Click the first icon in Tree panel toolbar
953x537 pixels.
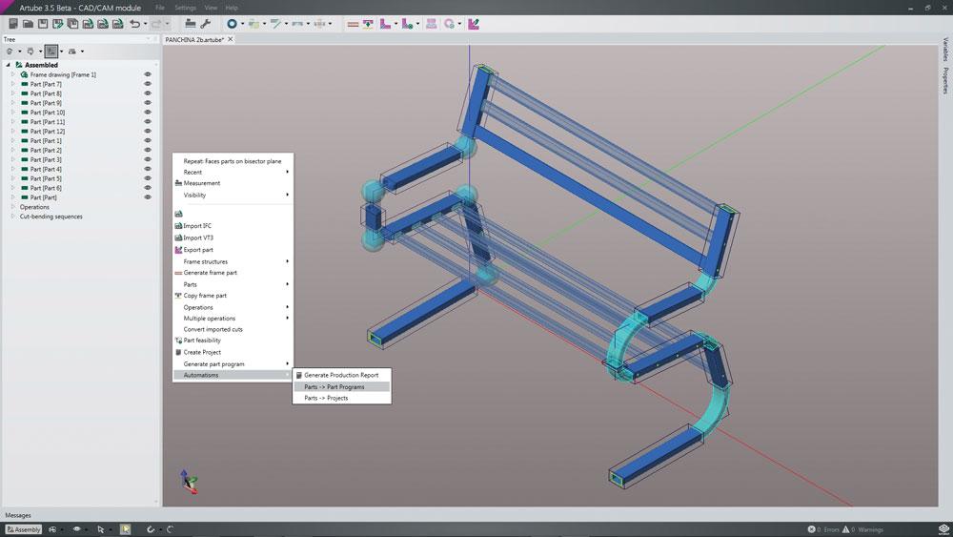point(10,52)
